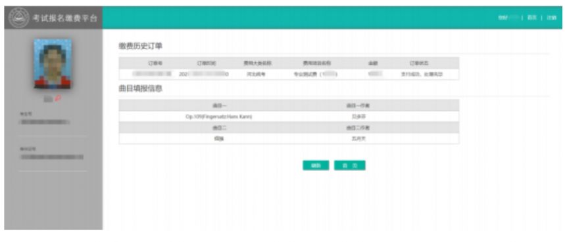Click the 支付成功 order status cell

(x=422, y=74)
